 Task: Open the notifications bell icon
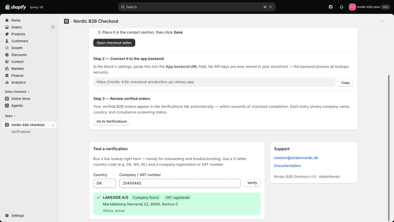click(341, 7)
